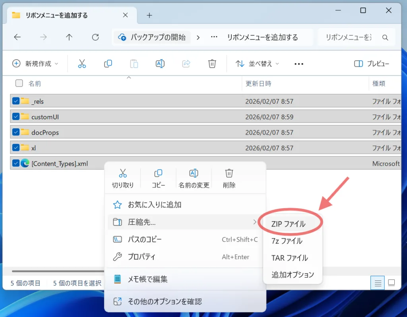The image size is (407, 317).
Task: Uncheck the [Content_Types].xml checkbox
Action: pyautogui.click(x=16, y=163)
